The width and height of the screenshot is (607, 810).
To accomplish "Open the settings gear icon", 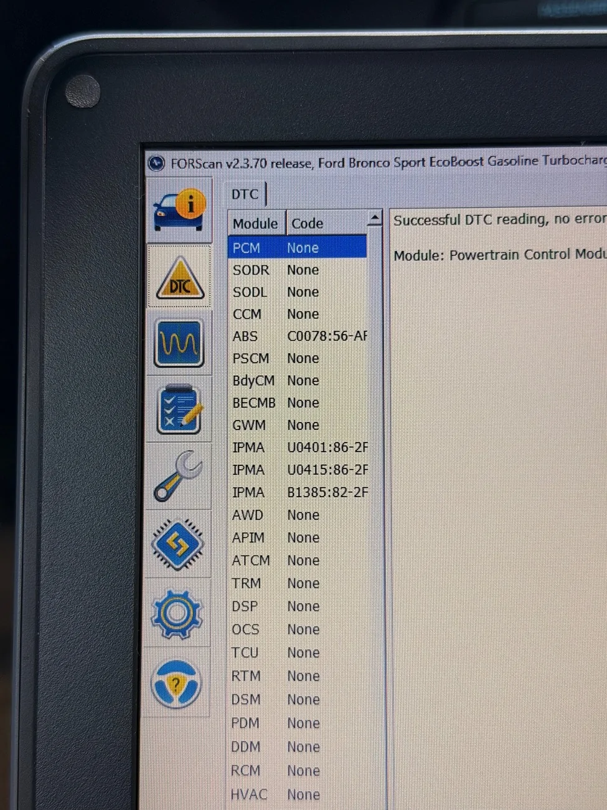I will (x=177, y=614).
